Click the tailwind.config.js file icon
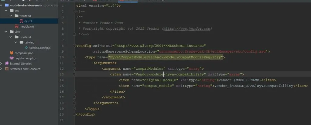311x125 pixels. click(26, 48)
